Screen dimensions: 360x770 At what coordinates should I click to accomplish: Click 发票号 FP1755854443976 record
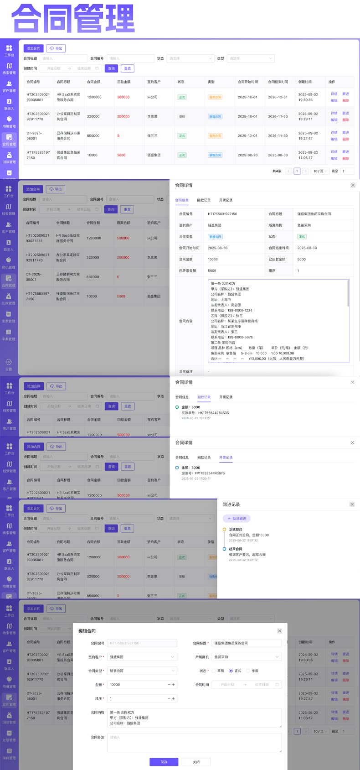tap(203, 473)
